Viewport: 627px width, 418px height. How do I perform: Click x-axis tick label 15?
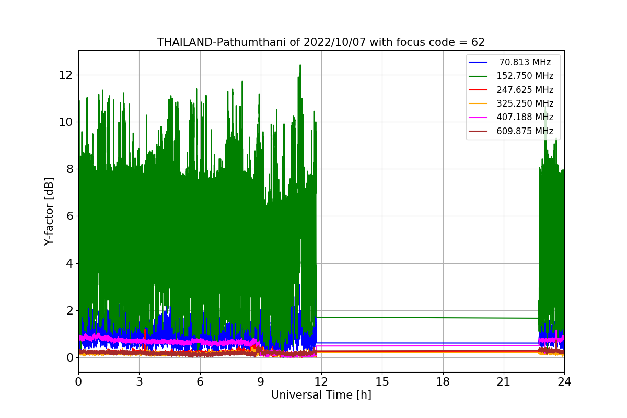(x=382, y=381)
